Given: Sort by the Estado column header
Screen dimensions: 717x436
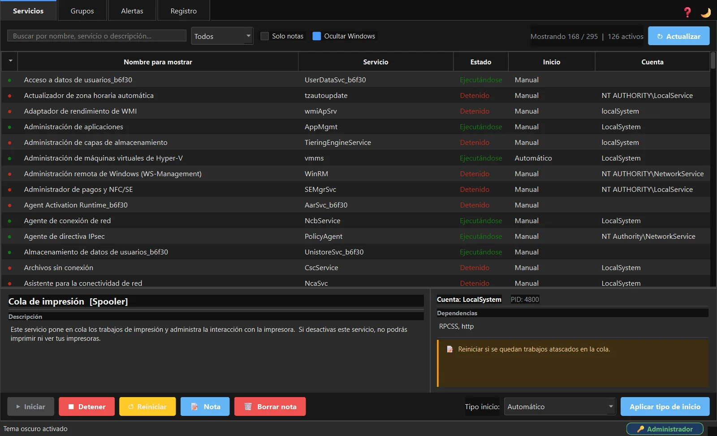Looking at the screenshot, I should pyautogui.click(x=481, y=62).
